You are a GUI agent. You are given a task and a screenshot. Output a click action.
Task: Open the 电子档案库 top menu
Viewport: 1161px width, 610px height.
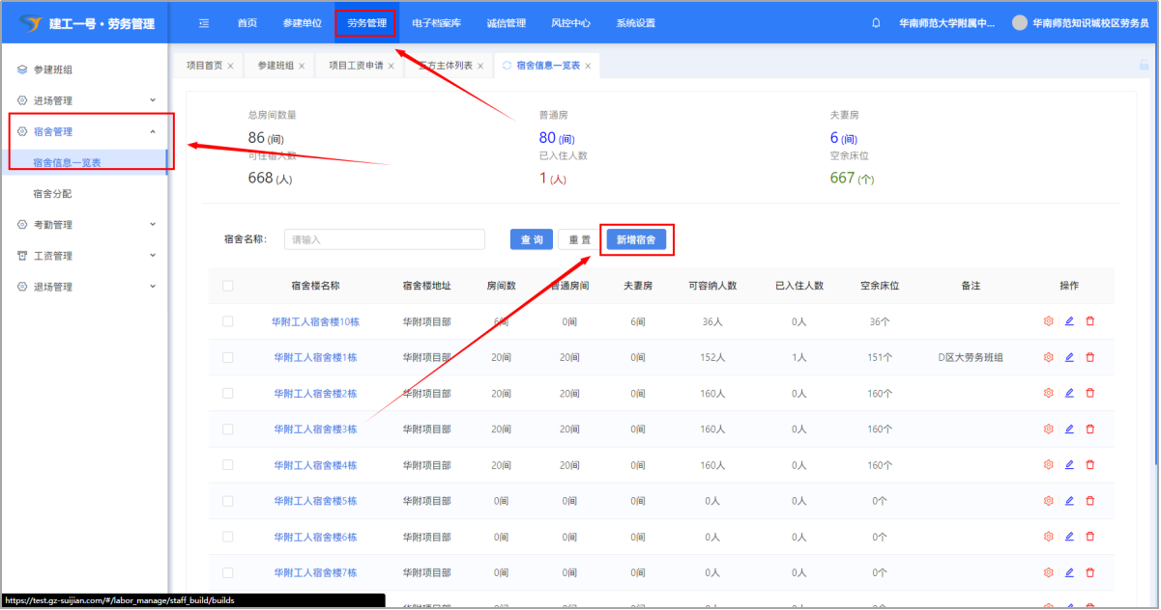tap(436, 23)
